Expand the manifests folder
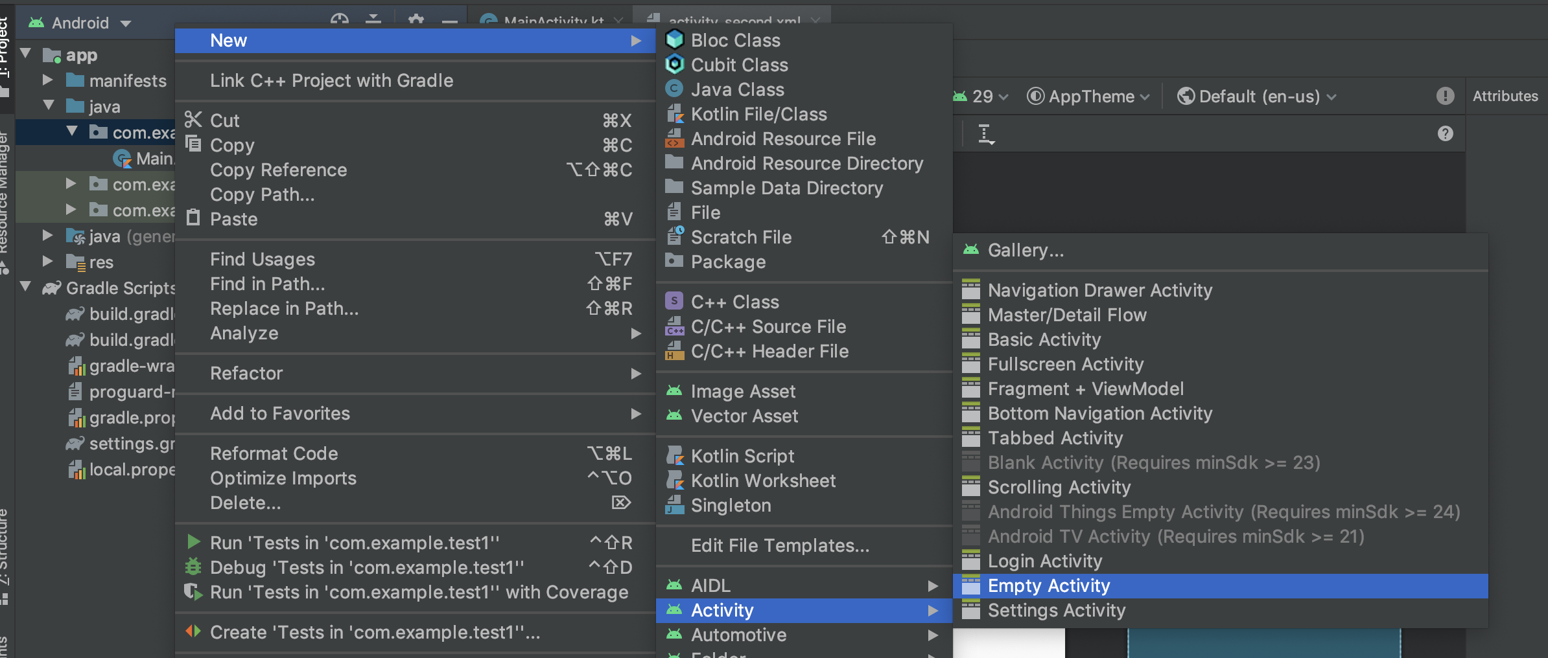 [x=47, y=80]
